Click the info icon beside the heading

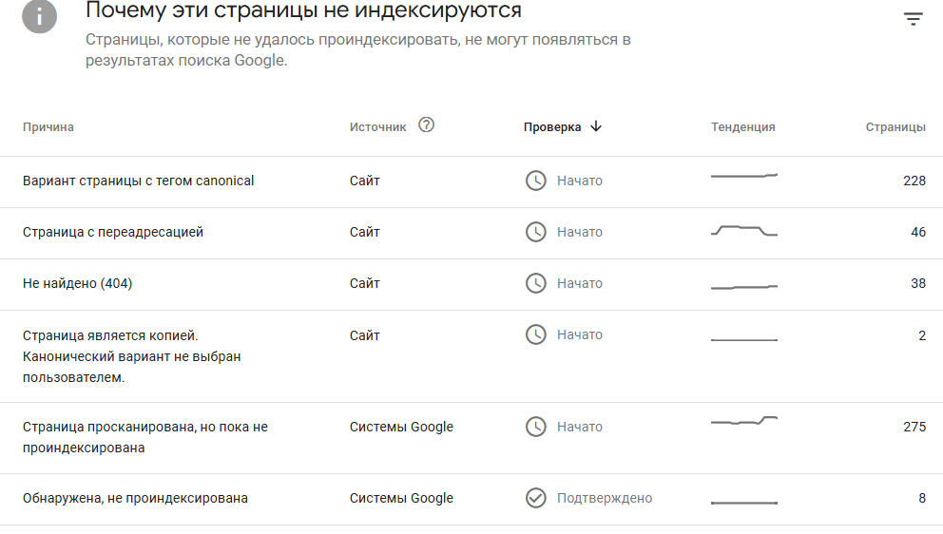[40, 15]
